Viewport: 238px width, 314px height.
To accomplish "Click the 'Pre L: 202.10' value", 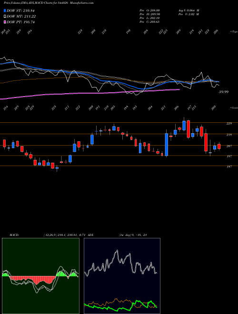I will click(x=149, y=18).
